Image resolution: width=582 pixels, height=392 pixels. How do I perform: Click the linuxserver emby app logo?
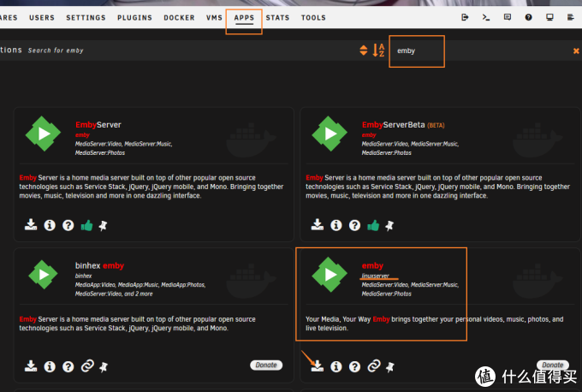[x=330, y=275]
